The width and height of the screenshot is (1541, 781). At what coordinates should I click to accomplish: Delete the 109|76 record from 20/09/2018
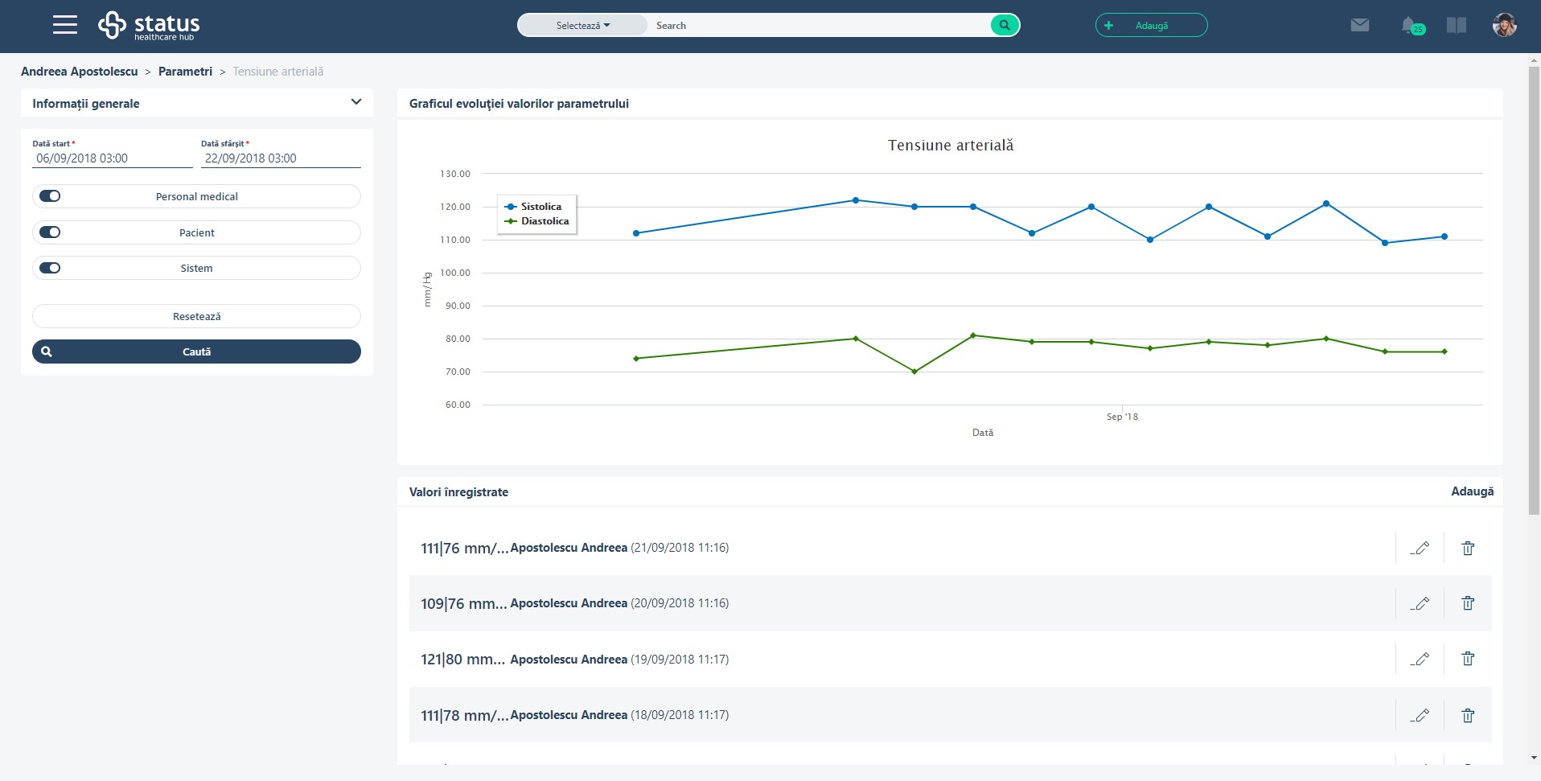pos(1468,603)
